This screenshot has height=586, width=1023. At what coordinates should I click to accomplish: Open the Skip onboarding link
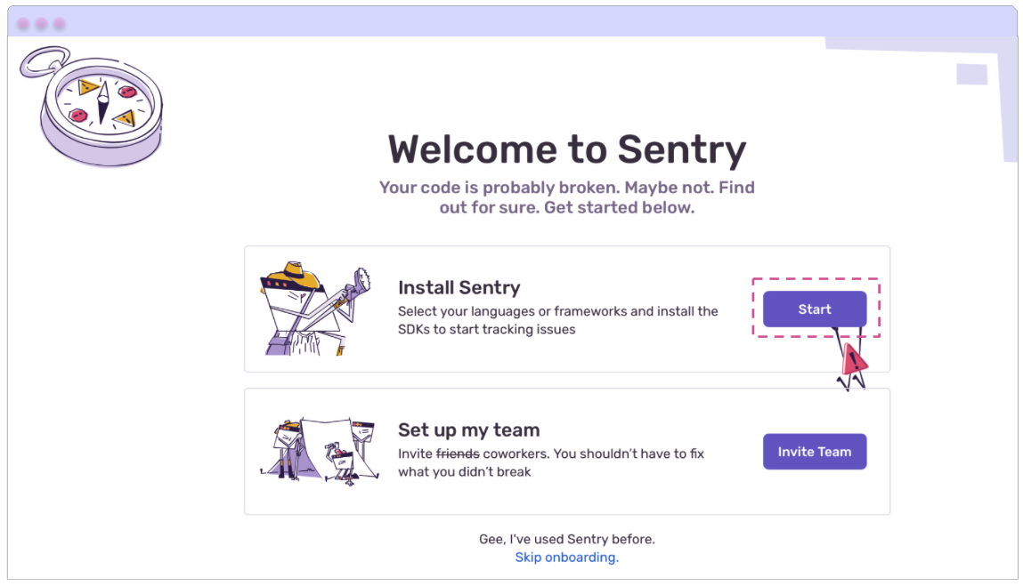[x=566, y=558]
